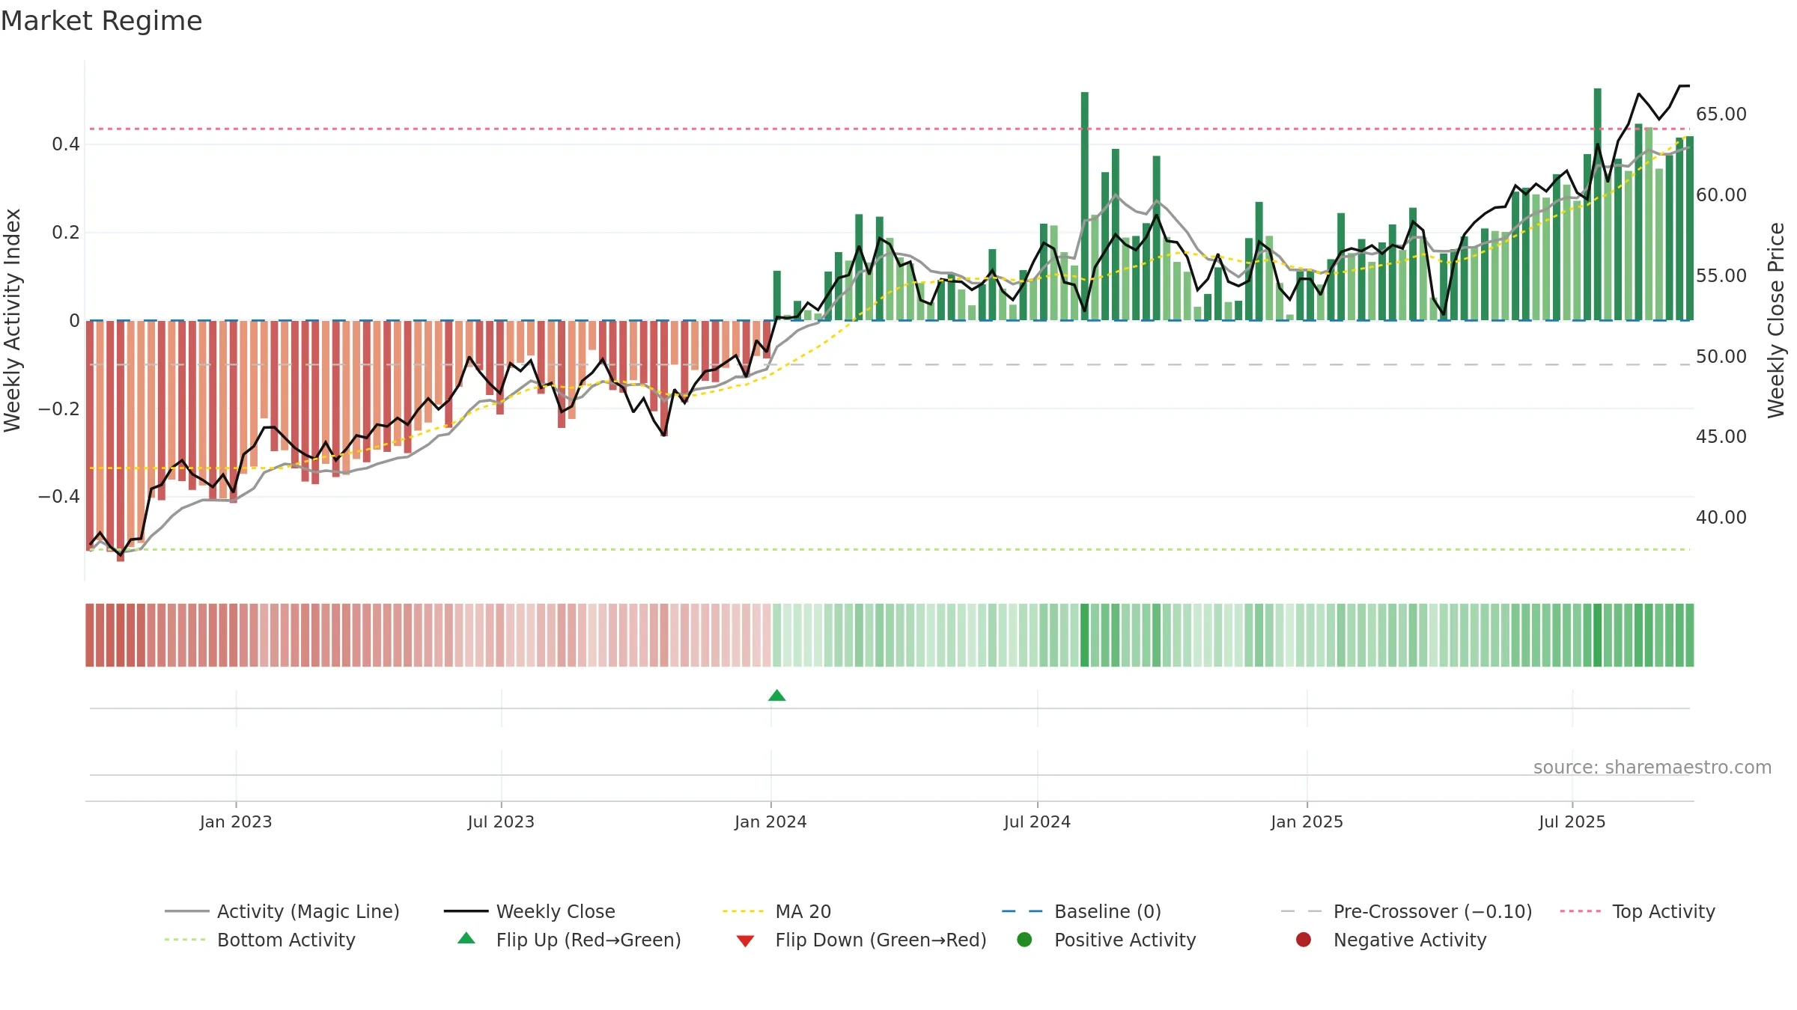Click the Negative Activity red circle icon
This screenshot has height=1010, width=1797.
coord(1304,939)
